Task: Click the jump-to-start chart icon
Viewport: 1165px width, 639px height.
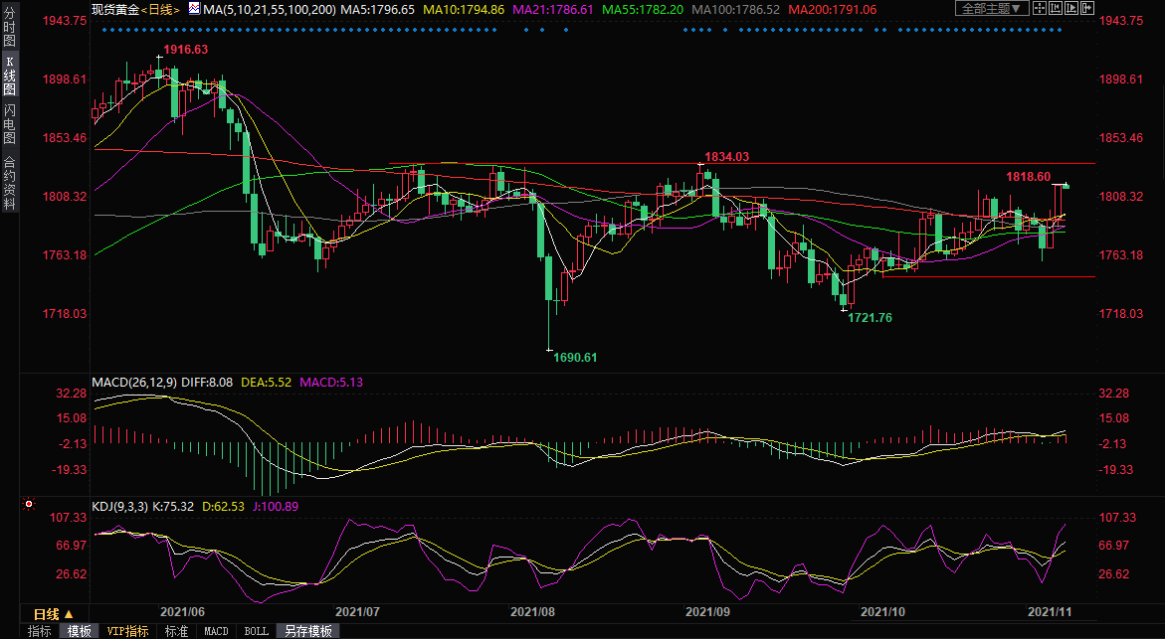Action: point(1055,8)
